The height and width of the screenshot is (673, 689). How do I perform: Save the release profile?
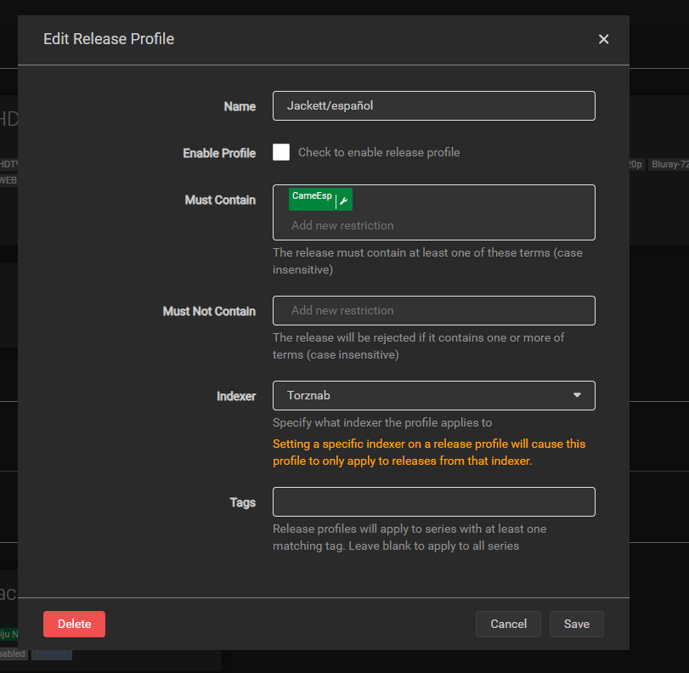pyautogui.click(x=576, y=624)
